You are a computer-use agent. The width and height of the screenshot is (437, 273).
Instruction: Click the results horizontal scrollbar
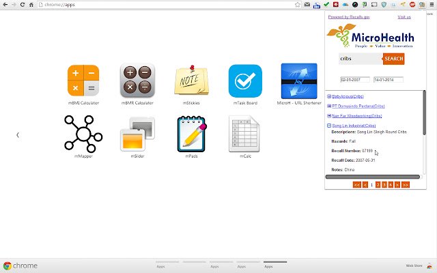(373, 177)
